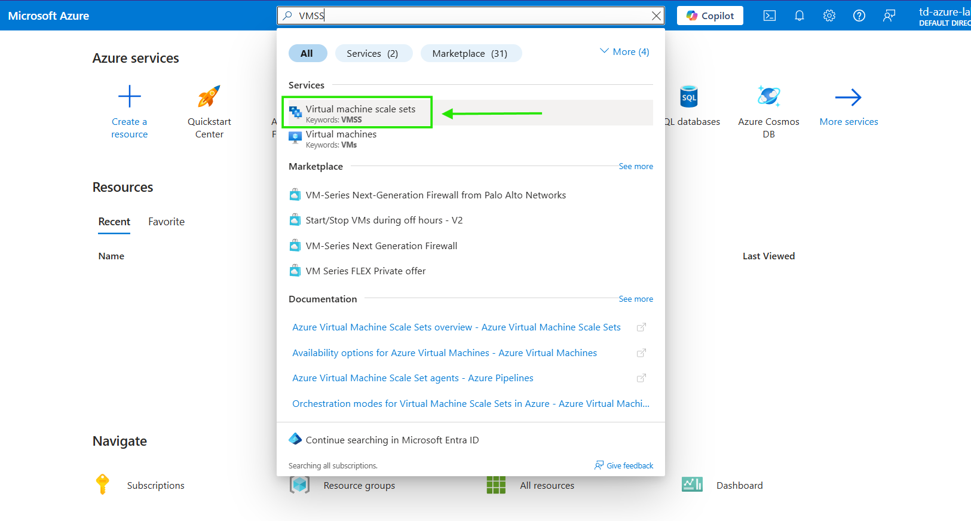Open the Help question mark menu
The height and width of the screenshot is (521, 971).
point(859,16)
